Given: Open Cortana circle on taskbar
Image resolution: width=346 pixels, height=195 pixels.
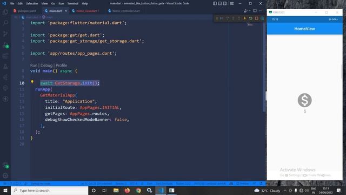Looking at the screenshot, I should (94, 190).
